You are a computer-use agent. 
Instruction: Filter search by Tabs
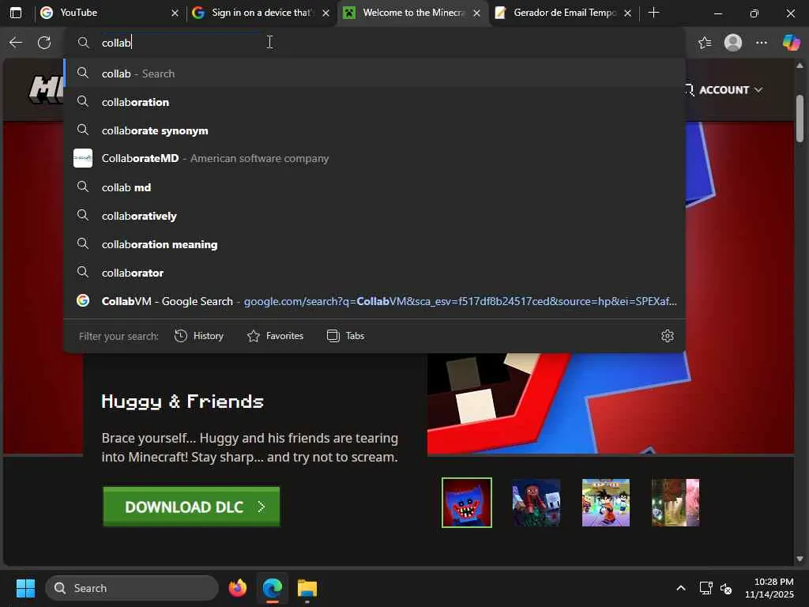346,336
